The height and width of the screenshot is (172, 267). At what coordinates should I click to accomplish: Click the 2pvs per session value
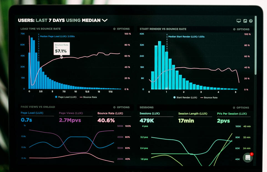[223, 121]
